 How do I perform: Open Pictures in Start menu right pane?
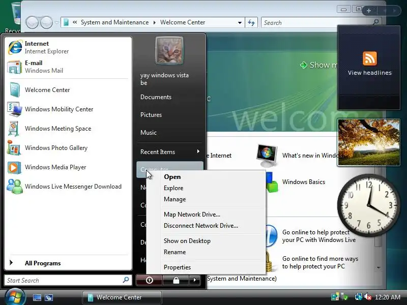point(151,115)
